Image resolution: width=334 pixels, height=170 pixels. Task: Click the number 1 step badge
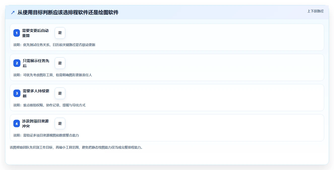17,33
